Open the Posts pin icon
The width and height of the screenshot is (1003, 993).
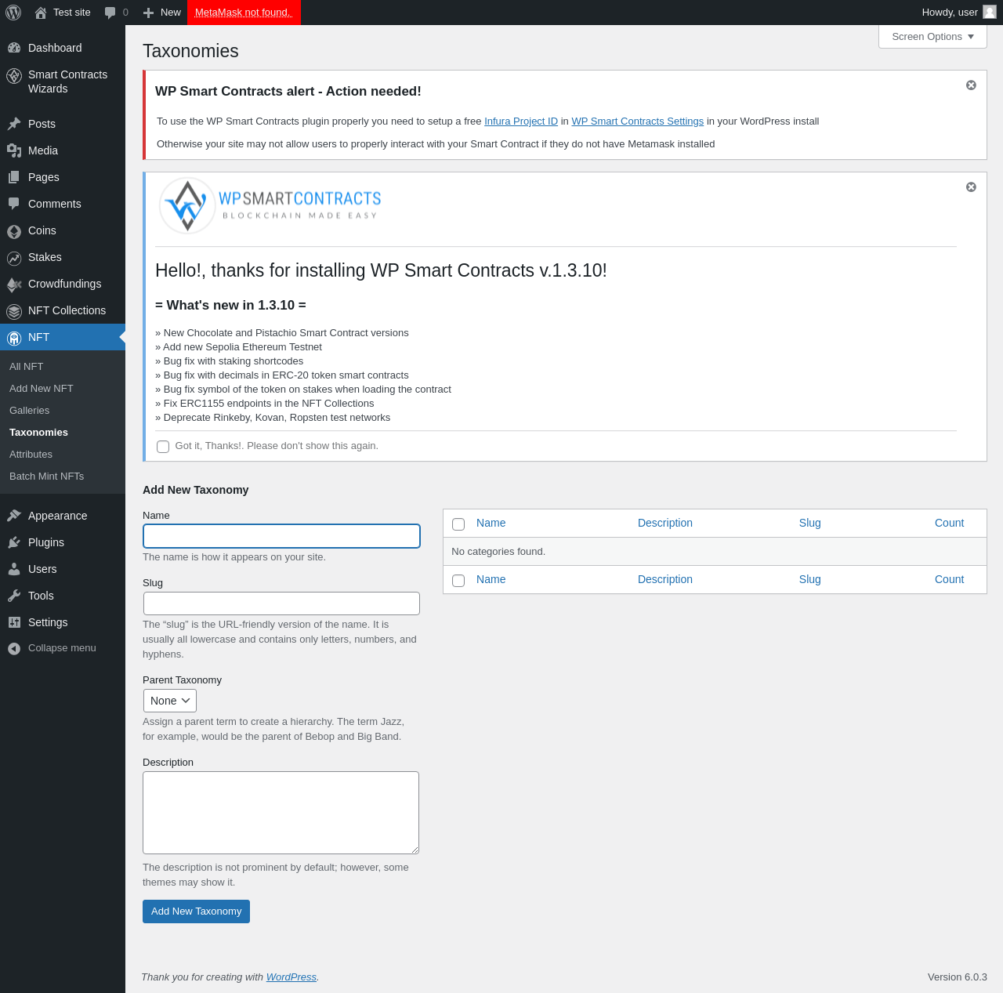coord(14,124)
